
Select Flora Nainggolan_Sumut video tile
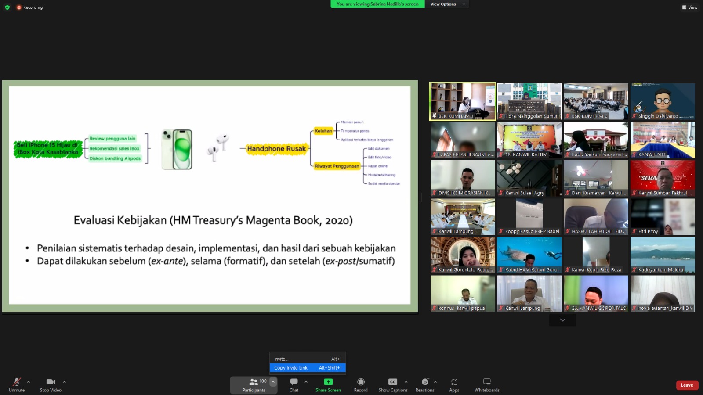tap(529, 101)
